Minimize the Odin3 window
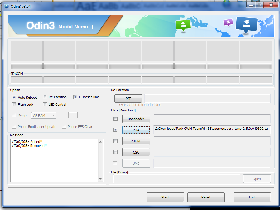280x210 pixels. click(x=251, y=5)
